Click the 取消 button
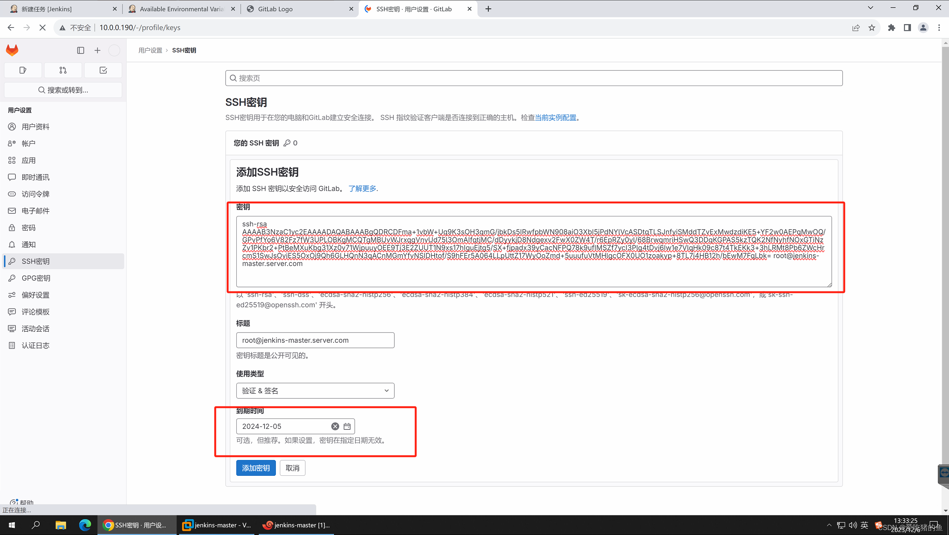949x535 pixels. [292, 468]
